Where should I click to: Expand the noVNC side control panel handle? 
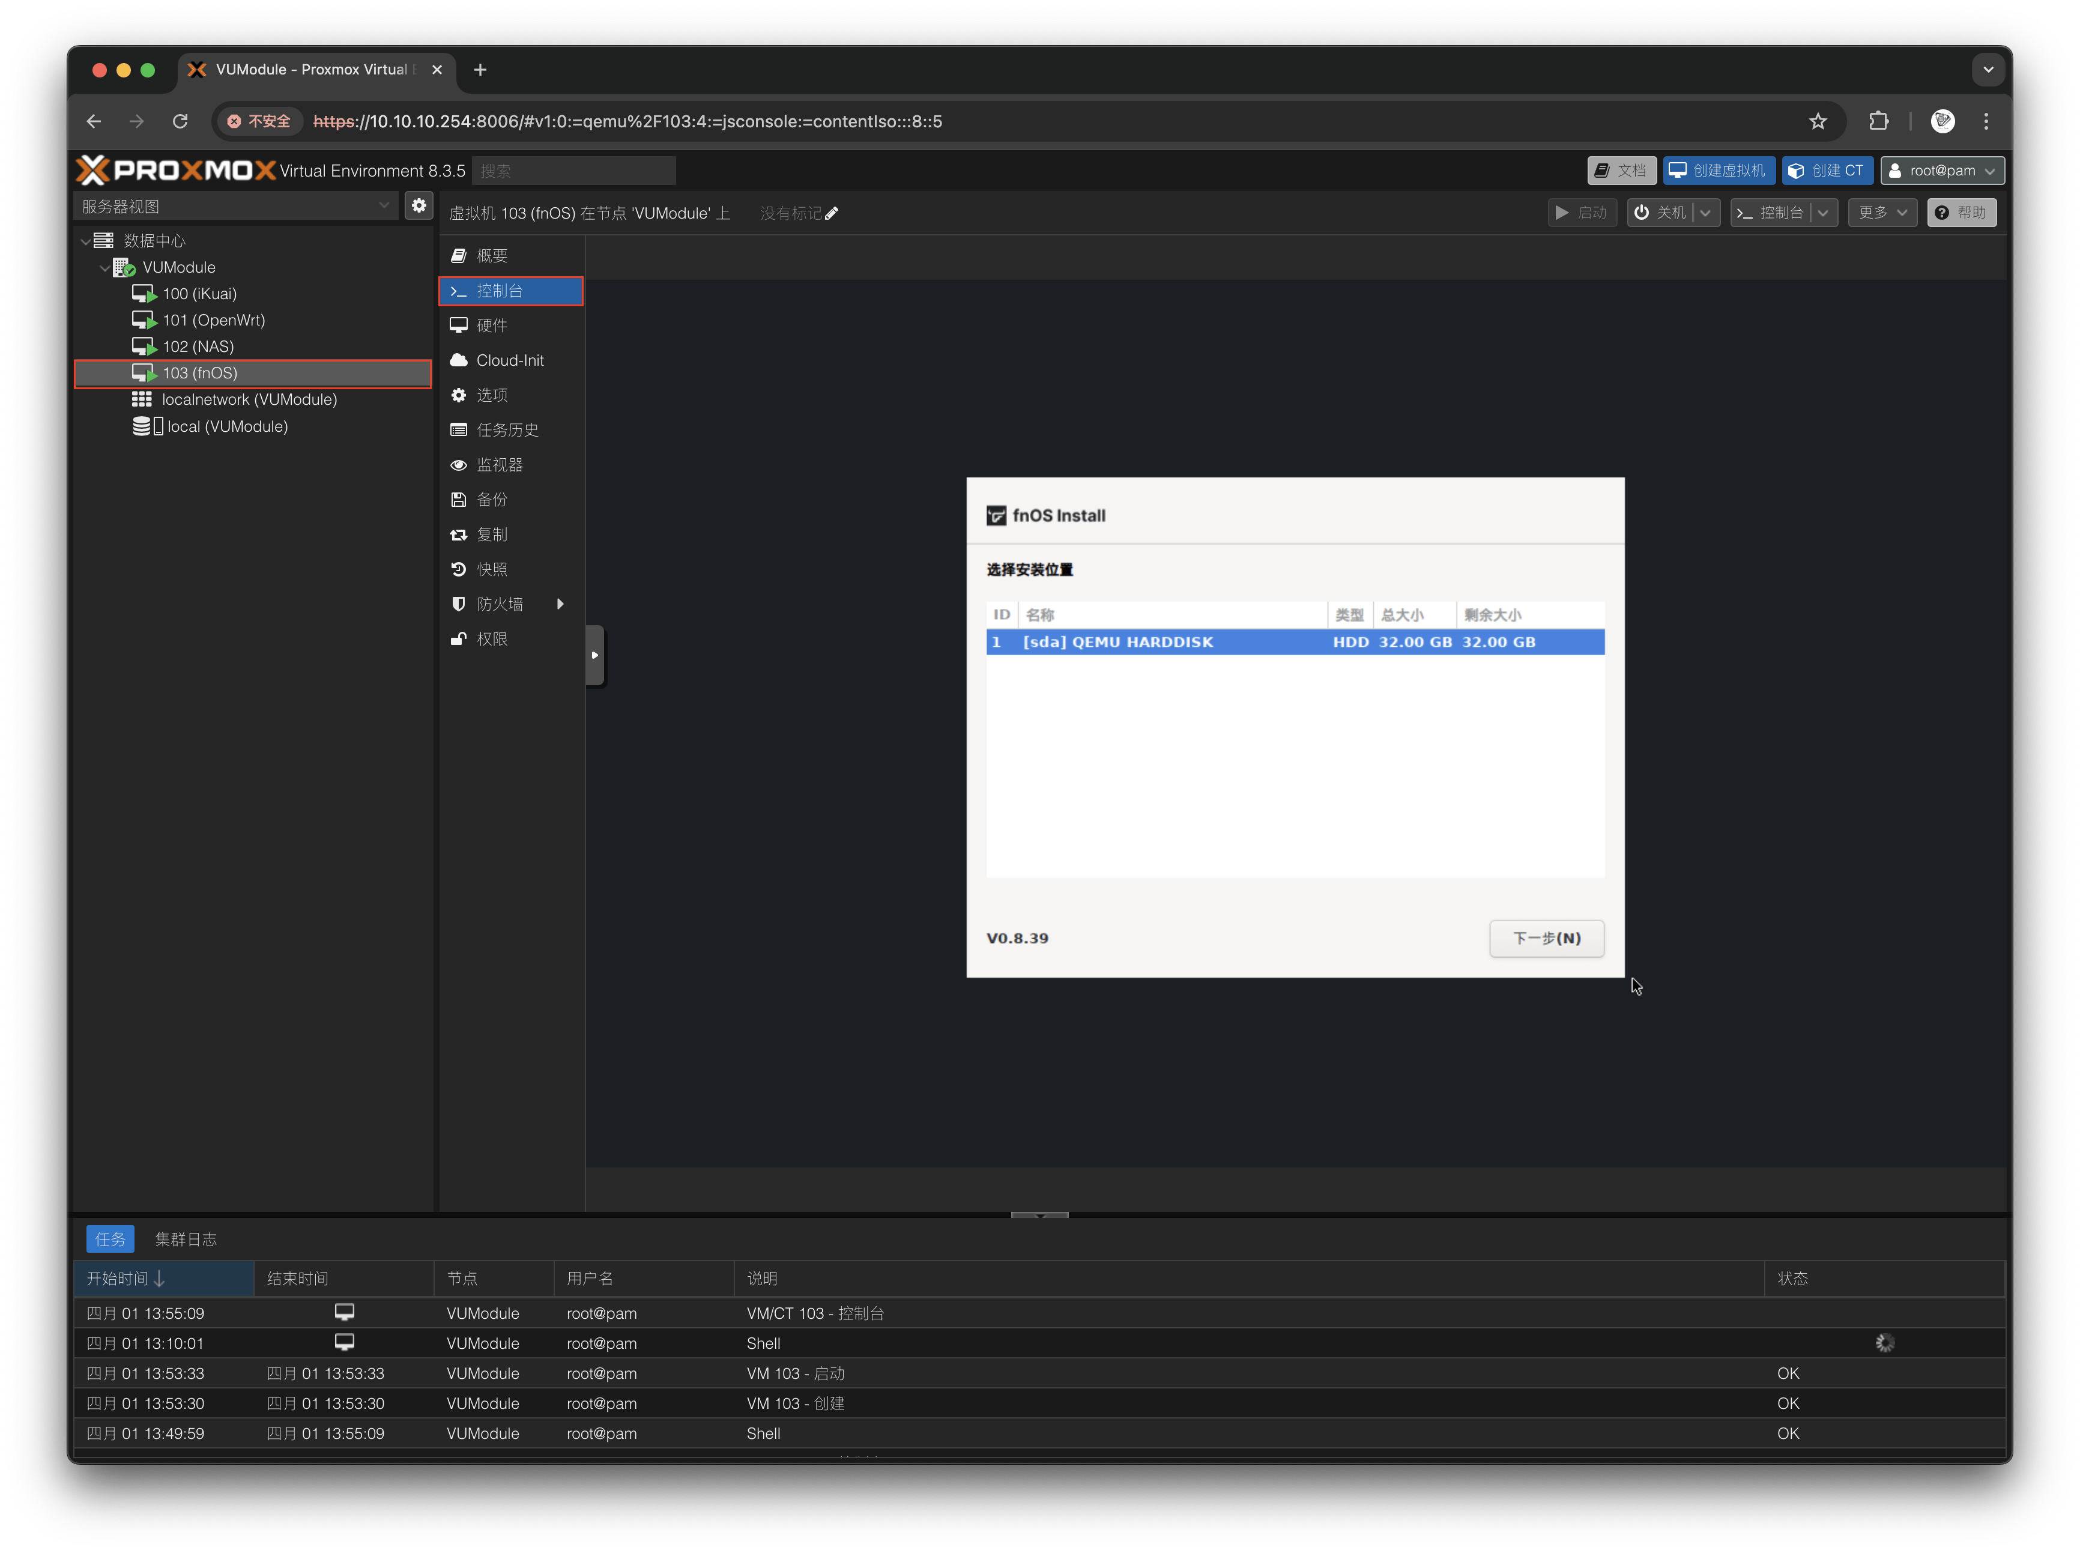tap(594, 655)
